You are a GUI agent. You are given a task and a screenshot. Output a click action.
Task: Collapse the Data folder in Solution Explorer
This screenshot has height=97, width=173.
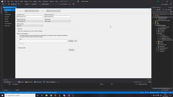tap(157, 33)
